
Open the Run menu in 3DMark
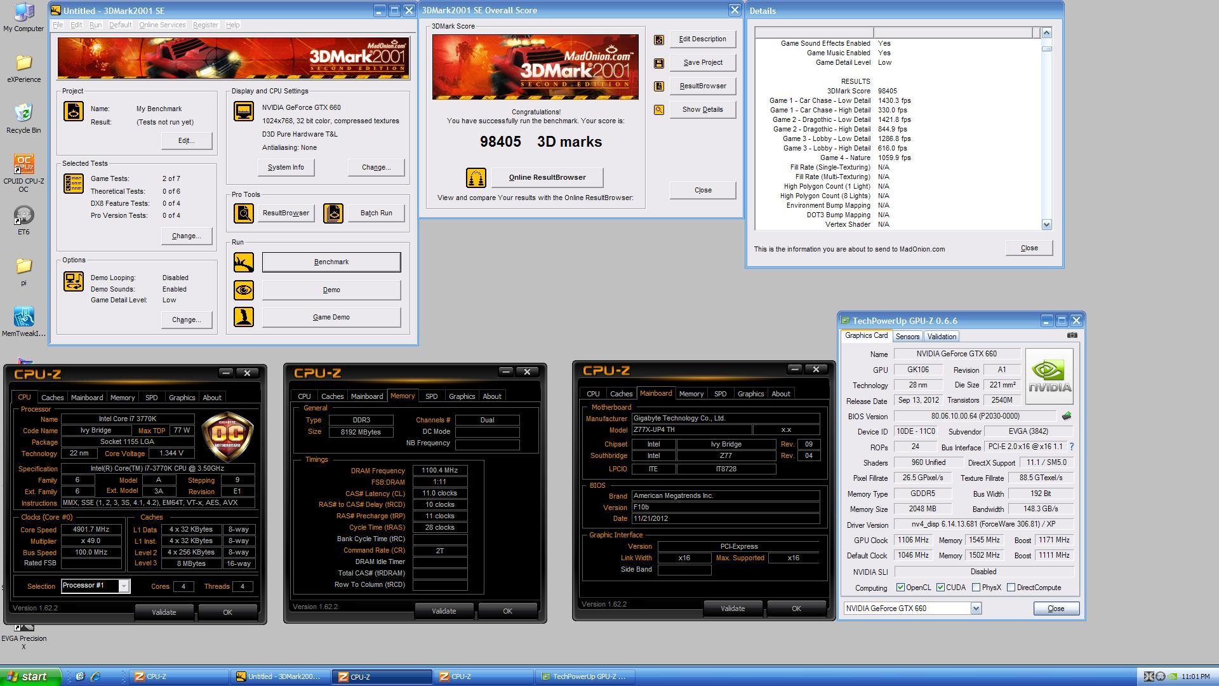click(x=95, y=25)
